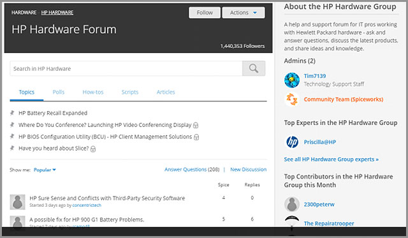The image size is (408, 238).
Task: Open Tim7139's avatar image
Action: [x=292, y=80]
